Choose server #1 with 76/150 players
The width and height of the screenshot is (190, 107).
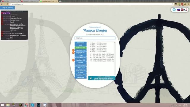[98, 43]
